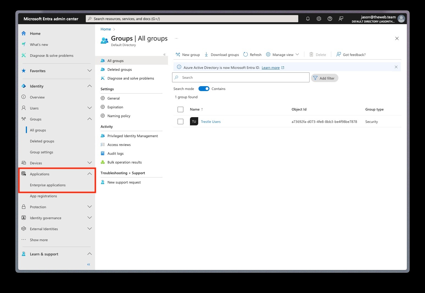Check the select-all checkbox in header row
The image size is (425, 293).
coord(180,109)
